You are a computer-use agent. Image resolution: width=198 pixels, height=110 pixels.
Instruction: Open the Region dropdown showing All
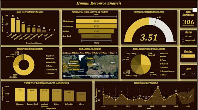(x=188, y=56)
